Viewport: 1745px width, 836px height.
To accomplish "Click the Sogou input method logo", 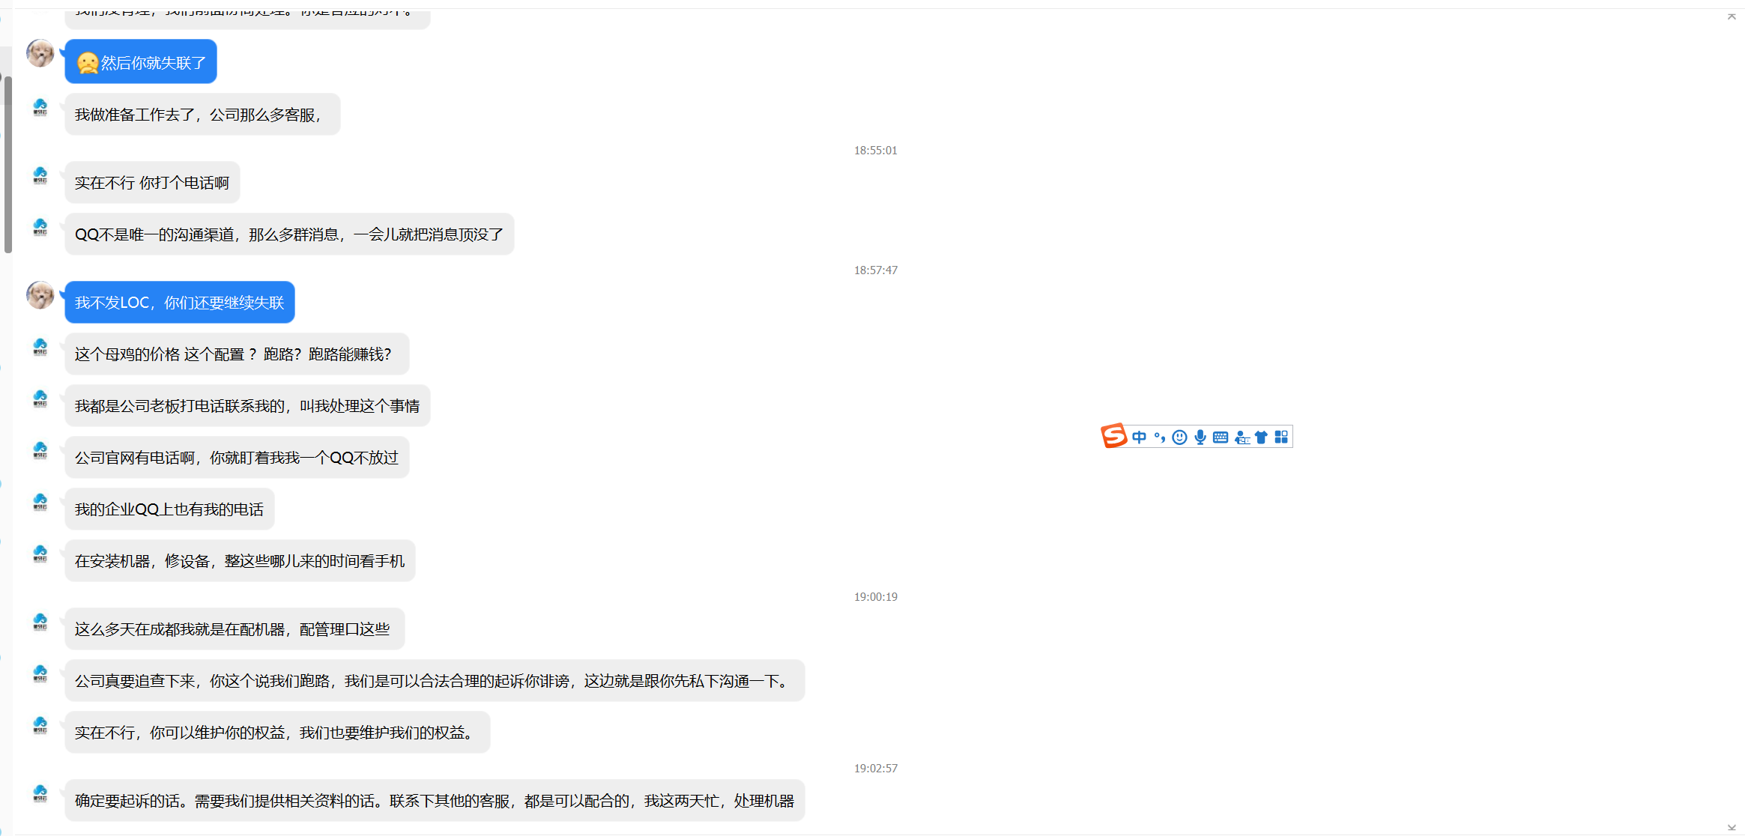I will click(1114, 436).
